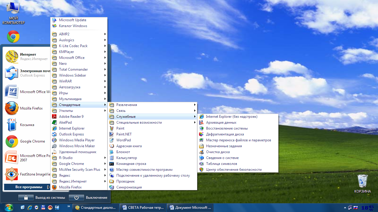Viewport: 378px width, 212px height.
Task: Expand the Total Commander folder
Action: 79,69
